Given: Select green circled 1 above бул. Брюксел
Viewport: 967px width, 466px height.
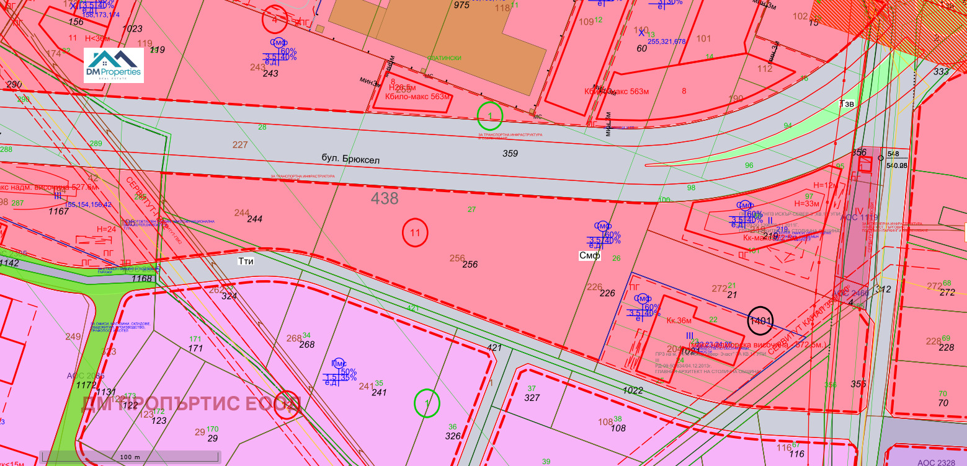Looking at the screenshot, I should point(489,116).
